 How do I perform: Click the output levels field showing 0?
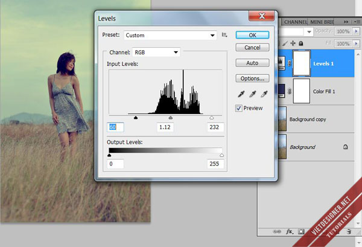coord(115,164)
